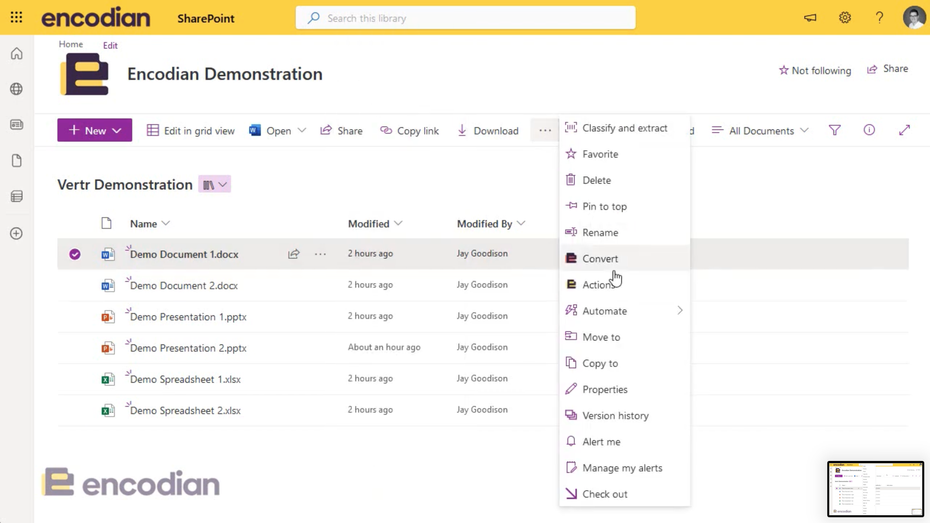The width and height of the screenshot is (930, 523).
Task: Click the Word icon for Demo Document 2.docx
Action: (108, 286)
